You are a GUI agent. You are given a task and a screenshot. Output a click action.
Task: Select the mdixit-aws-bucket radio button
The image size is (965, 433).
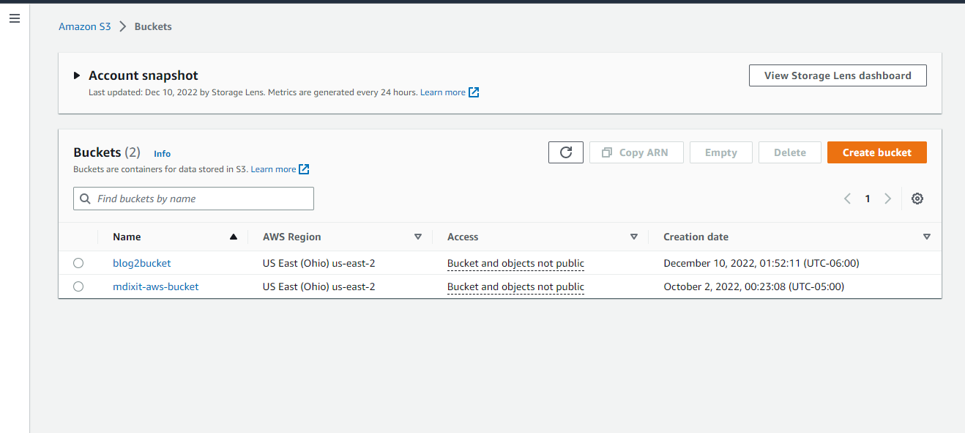78,286
